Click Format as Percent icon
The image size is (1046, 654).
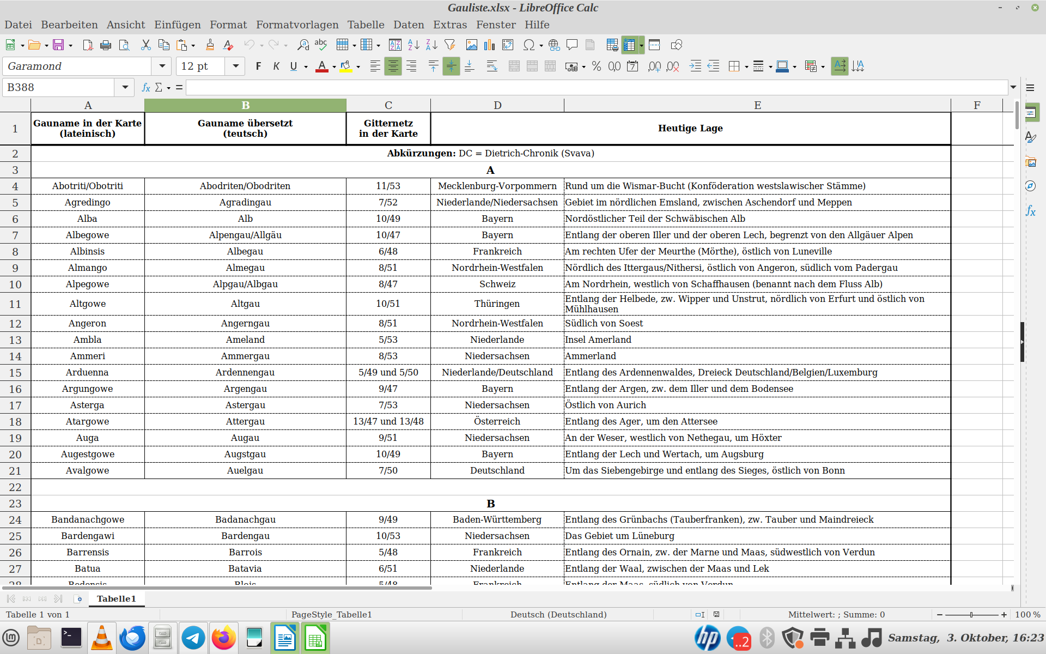pos(597,66)
